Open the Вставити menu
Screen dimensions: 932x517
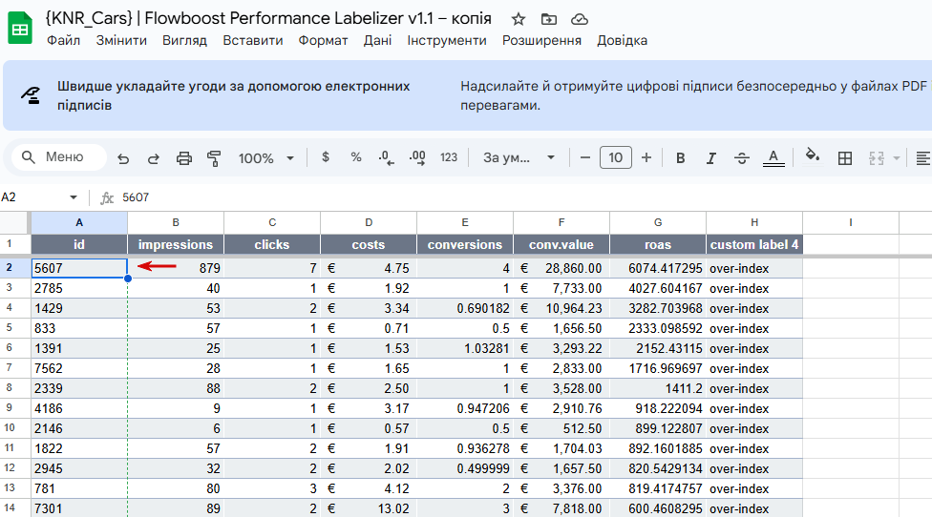click(x=253, y=40)
